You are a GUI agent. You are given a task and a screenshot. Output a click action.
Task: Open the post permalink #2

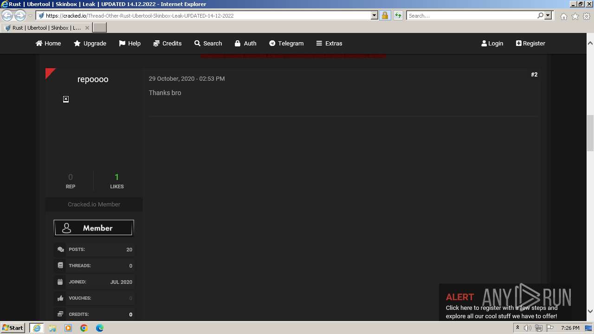pyautogui.click(x=534, y=75)
